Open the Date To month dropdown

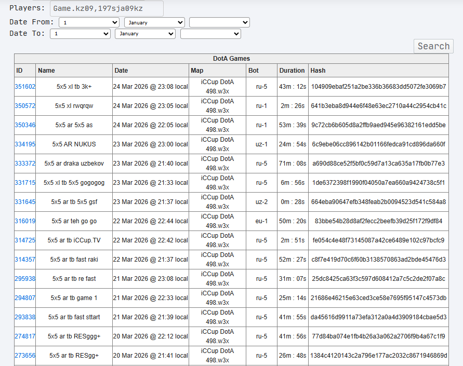point(145,34)
